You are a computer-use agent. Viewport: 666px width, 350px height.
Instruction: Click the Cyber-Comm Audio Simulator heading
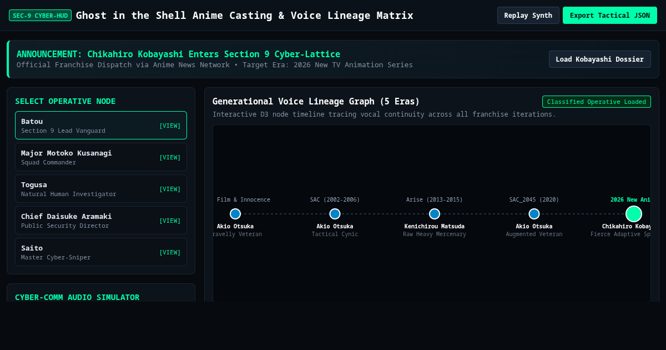[77, 297]
